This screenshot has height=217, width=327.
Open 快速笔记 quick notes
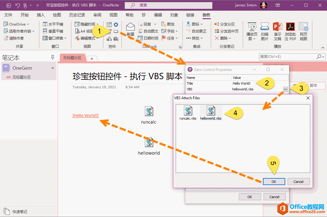click(x=16, y=212)
